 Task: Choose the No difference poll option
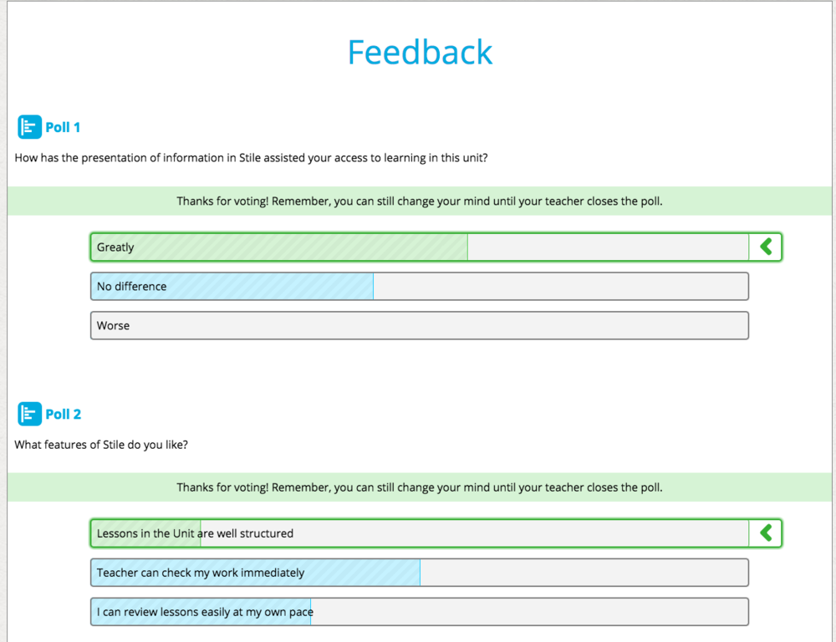coord(334,287)
